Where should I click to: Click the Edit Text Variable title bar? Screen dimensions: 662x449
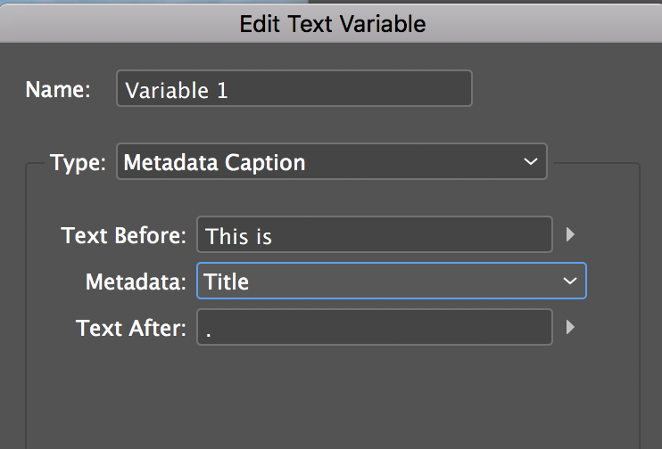point(332,23)
